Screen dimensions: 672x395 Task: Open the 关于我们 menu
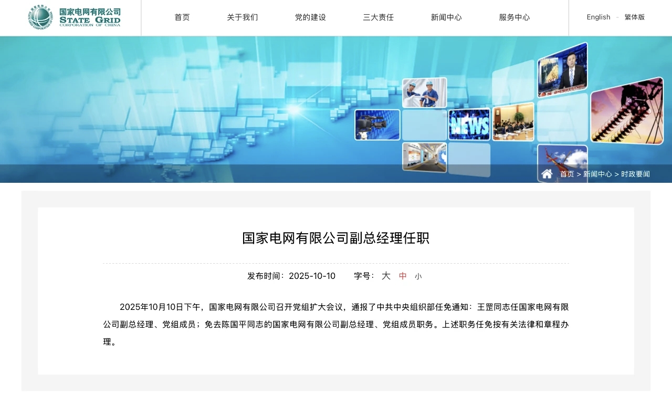243,17
